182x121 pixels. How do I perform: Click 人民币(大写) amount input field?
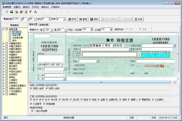click(x=109, y=54)
